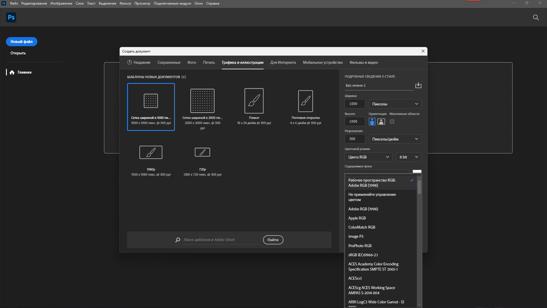
Task: Open the Файл menu
Action: [x=14, y=3]
